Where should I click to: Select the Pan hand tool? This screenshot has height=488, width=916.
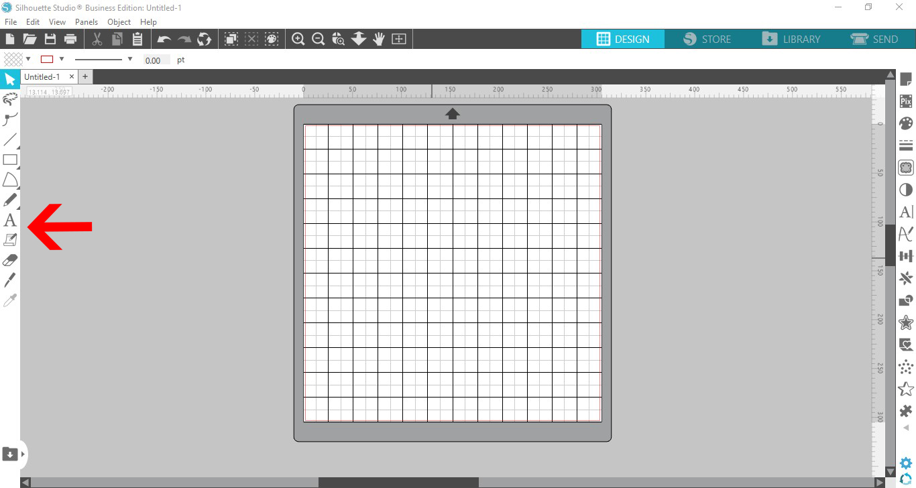coord(379,39)
